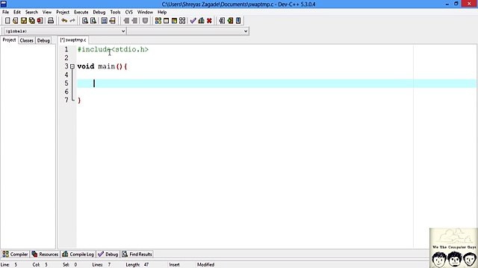Open the bottom Debug output tab
Image resolution: width=478 pixels, height=268 pixels.
(108, 254)
